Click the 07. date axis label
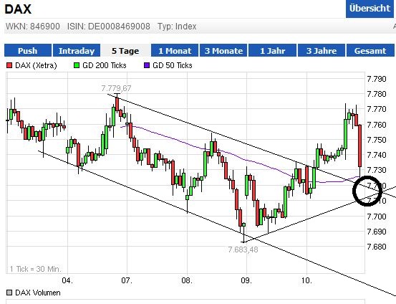 (x=127, y=280)
